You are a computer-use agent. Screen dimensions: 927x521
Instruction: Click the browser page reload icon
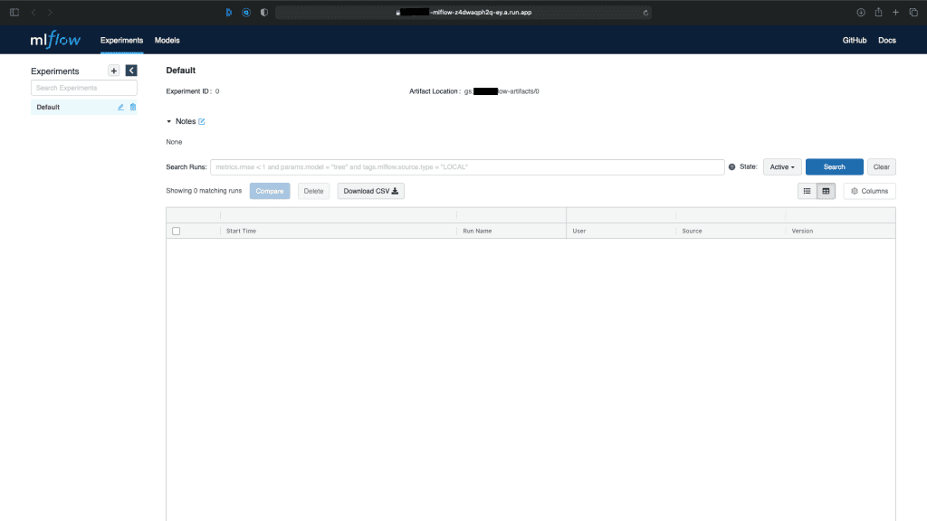[x=645, y=13]
